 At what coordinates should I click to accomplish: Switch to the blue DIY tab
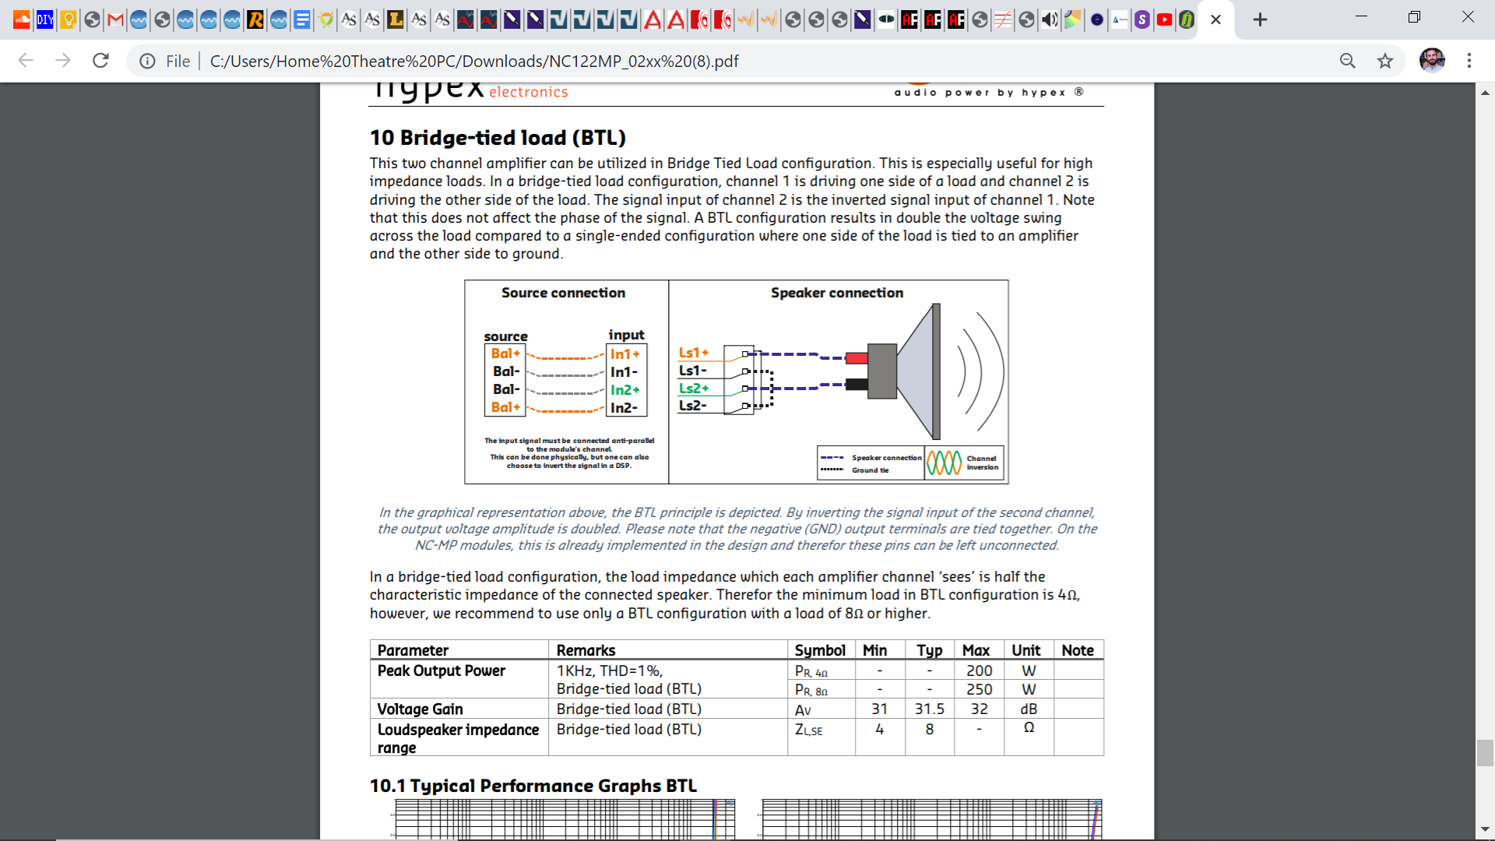[45, 20]
